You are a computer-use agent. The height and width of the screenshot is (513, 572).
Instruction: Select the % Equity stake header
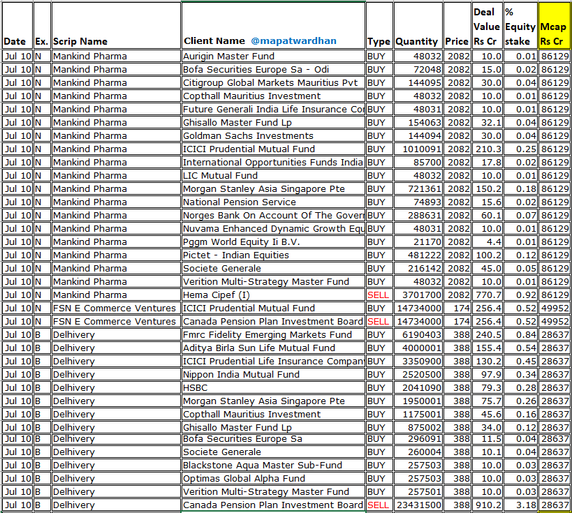pyautogui.click(x=520, y=26)
